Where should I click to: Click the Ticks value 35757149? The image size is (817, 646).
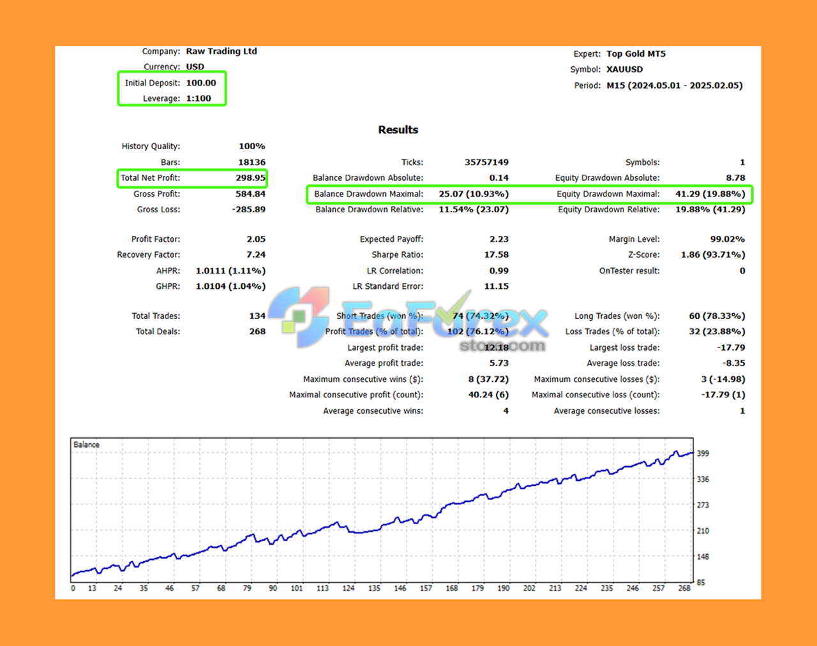pos(487,162)
